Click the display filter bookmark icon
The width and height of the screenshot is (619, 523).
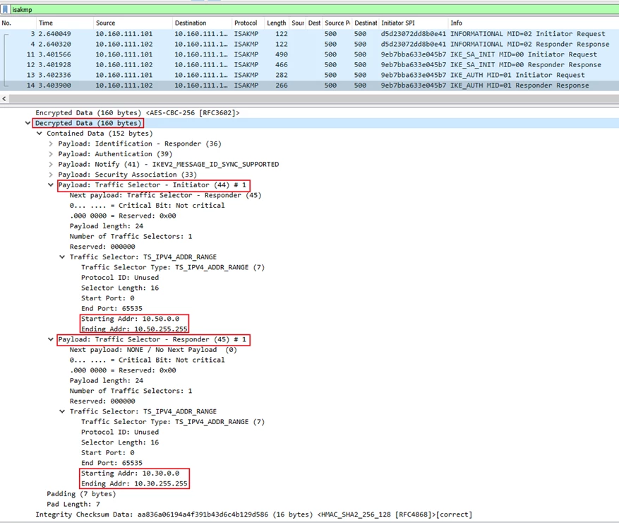click(x=5, y=9)
